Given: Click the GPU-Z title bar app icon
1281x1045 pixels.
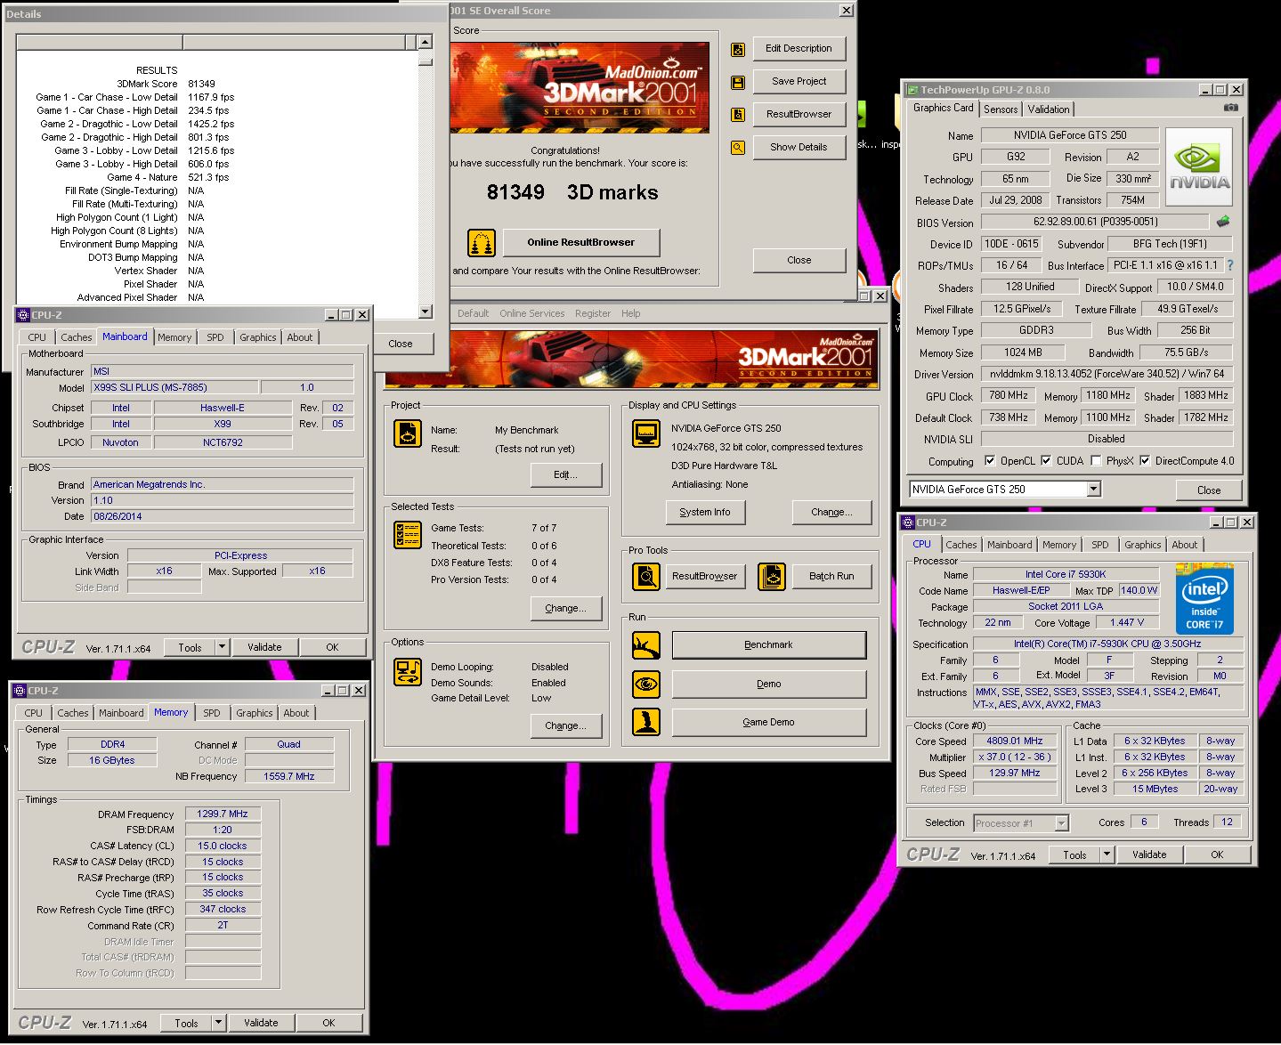Looking at the screenshot, I should 912,90.
